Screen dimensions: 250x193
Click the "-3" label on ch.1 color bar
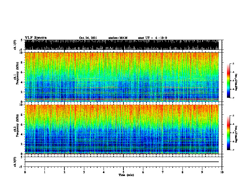[x=233, y=64]
